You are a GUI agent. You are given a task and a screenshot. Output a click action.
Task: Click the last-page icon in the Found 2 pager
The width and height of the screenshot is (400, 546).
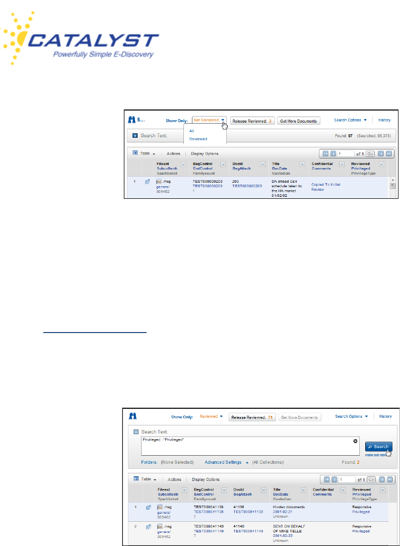point(389,479)
